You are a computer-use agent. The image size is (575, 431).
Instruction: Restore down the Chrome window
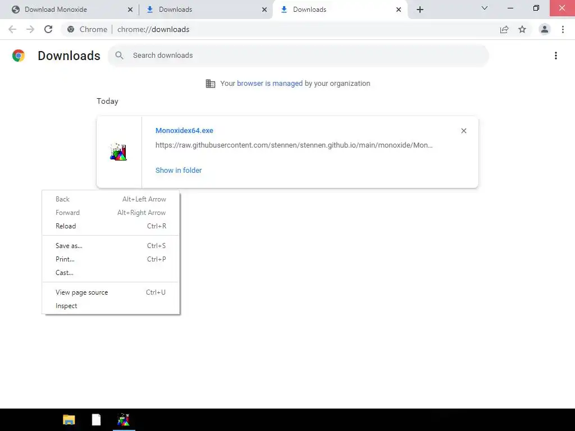pyautogui.click(x=536, y=8)
